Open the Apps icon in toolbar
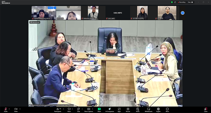 click(x=119, y=109)
